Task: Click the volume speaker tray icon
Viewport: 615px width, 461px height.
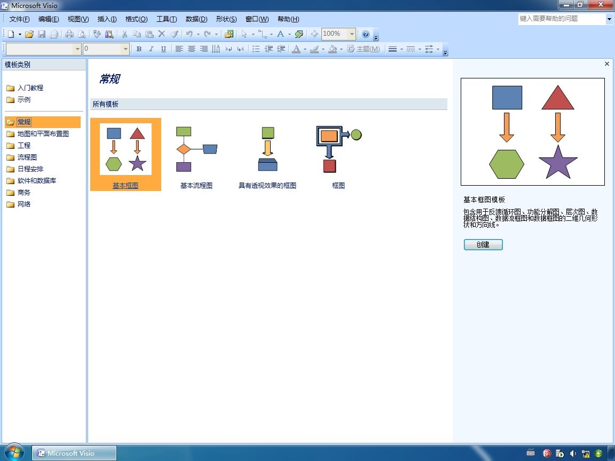Action: tap(572, 454)
